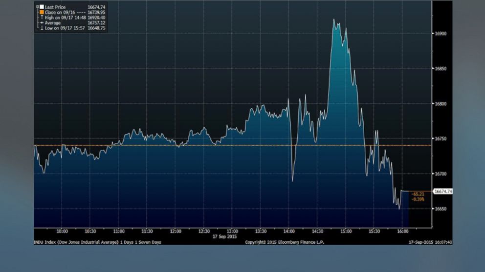
Task: Click the white Last Price color swatch
Action: click(x=42, y=7)
